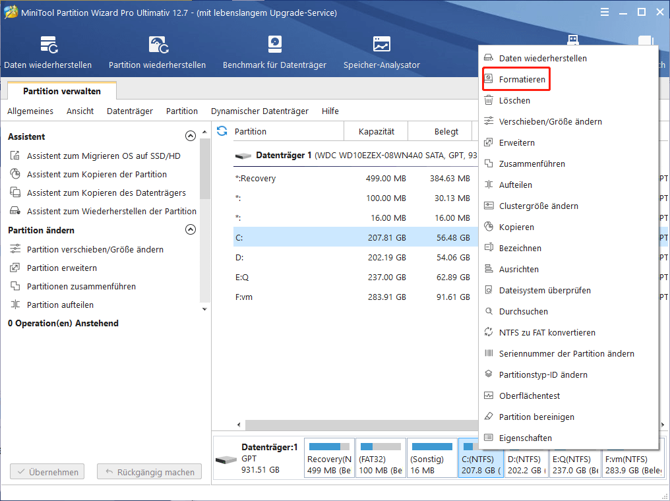Screen dimensions: 670x501
Task: Open the Dynamischer Datenträger menu
Action: 259,111
